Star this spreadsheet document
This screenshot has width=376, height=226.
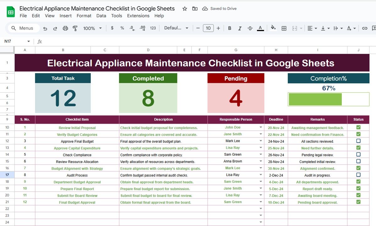tap(185, 8)
